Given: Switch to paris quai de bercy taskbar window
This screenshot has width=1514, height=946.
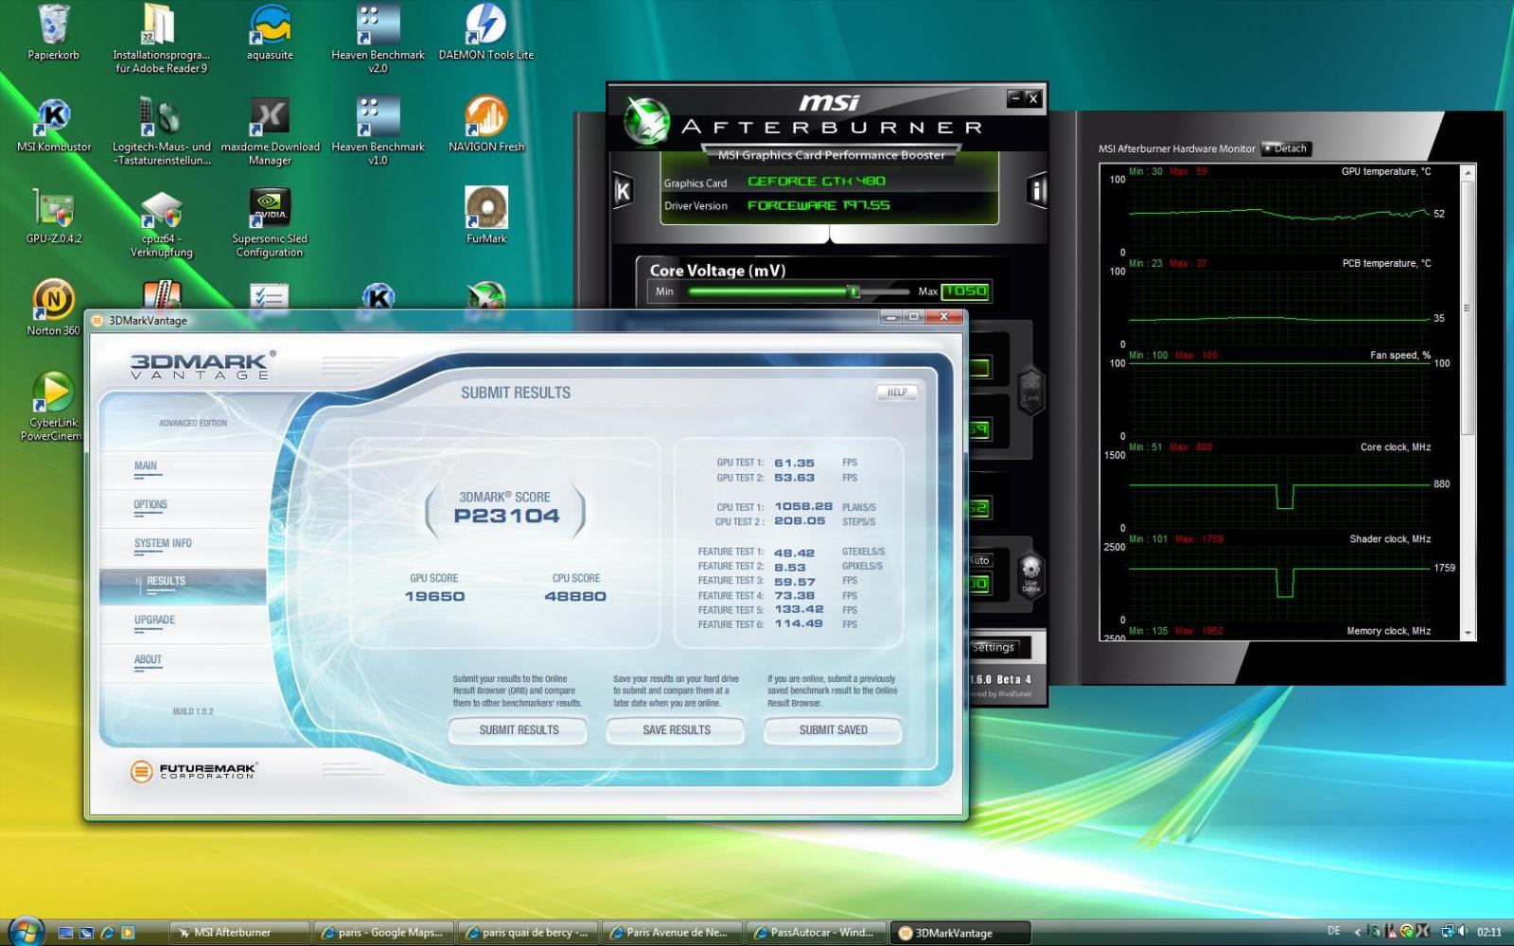Looking at the screenshot, I should point(528,933).
